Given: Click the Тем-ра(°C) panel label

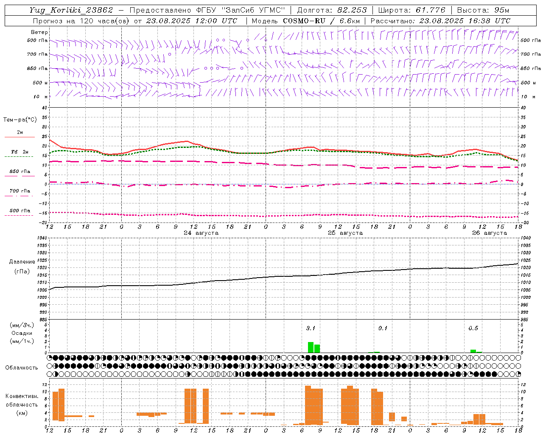Looking at the screenshot, I should click(x=20, y=120).
